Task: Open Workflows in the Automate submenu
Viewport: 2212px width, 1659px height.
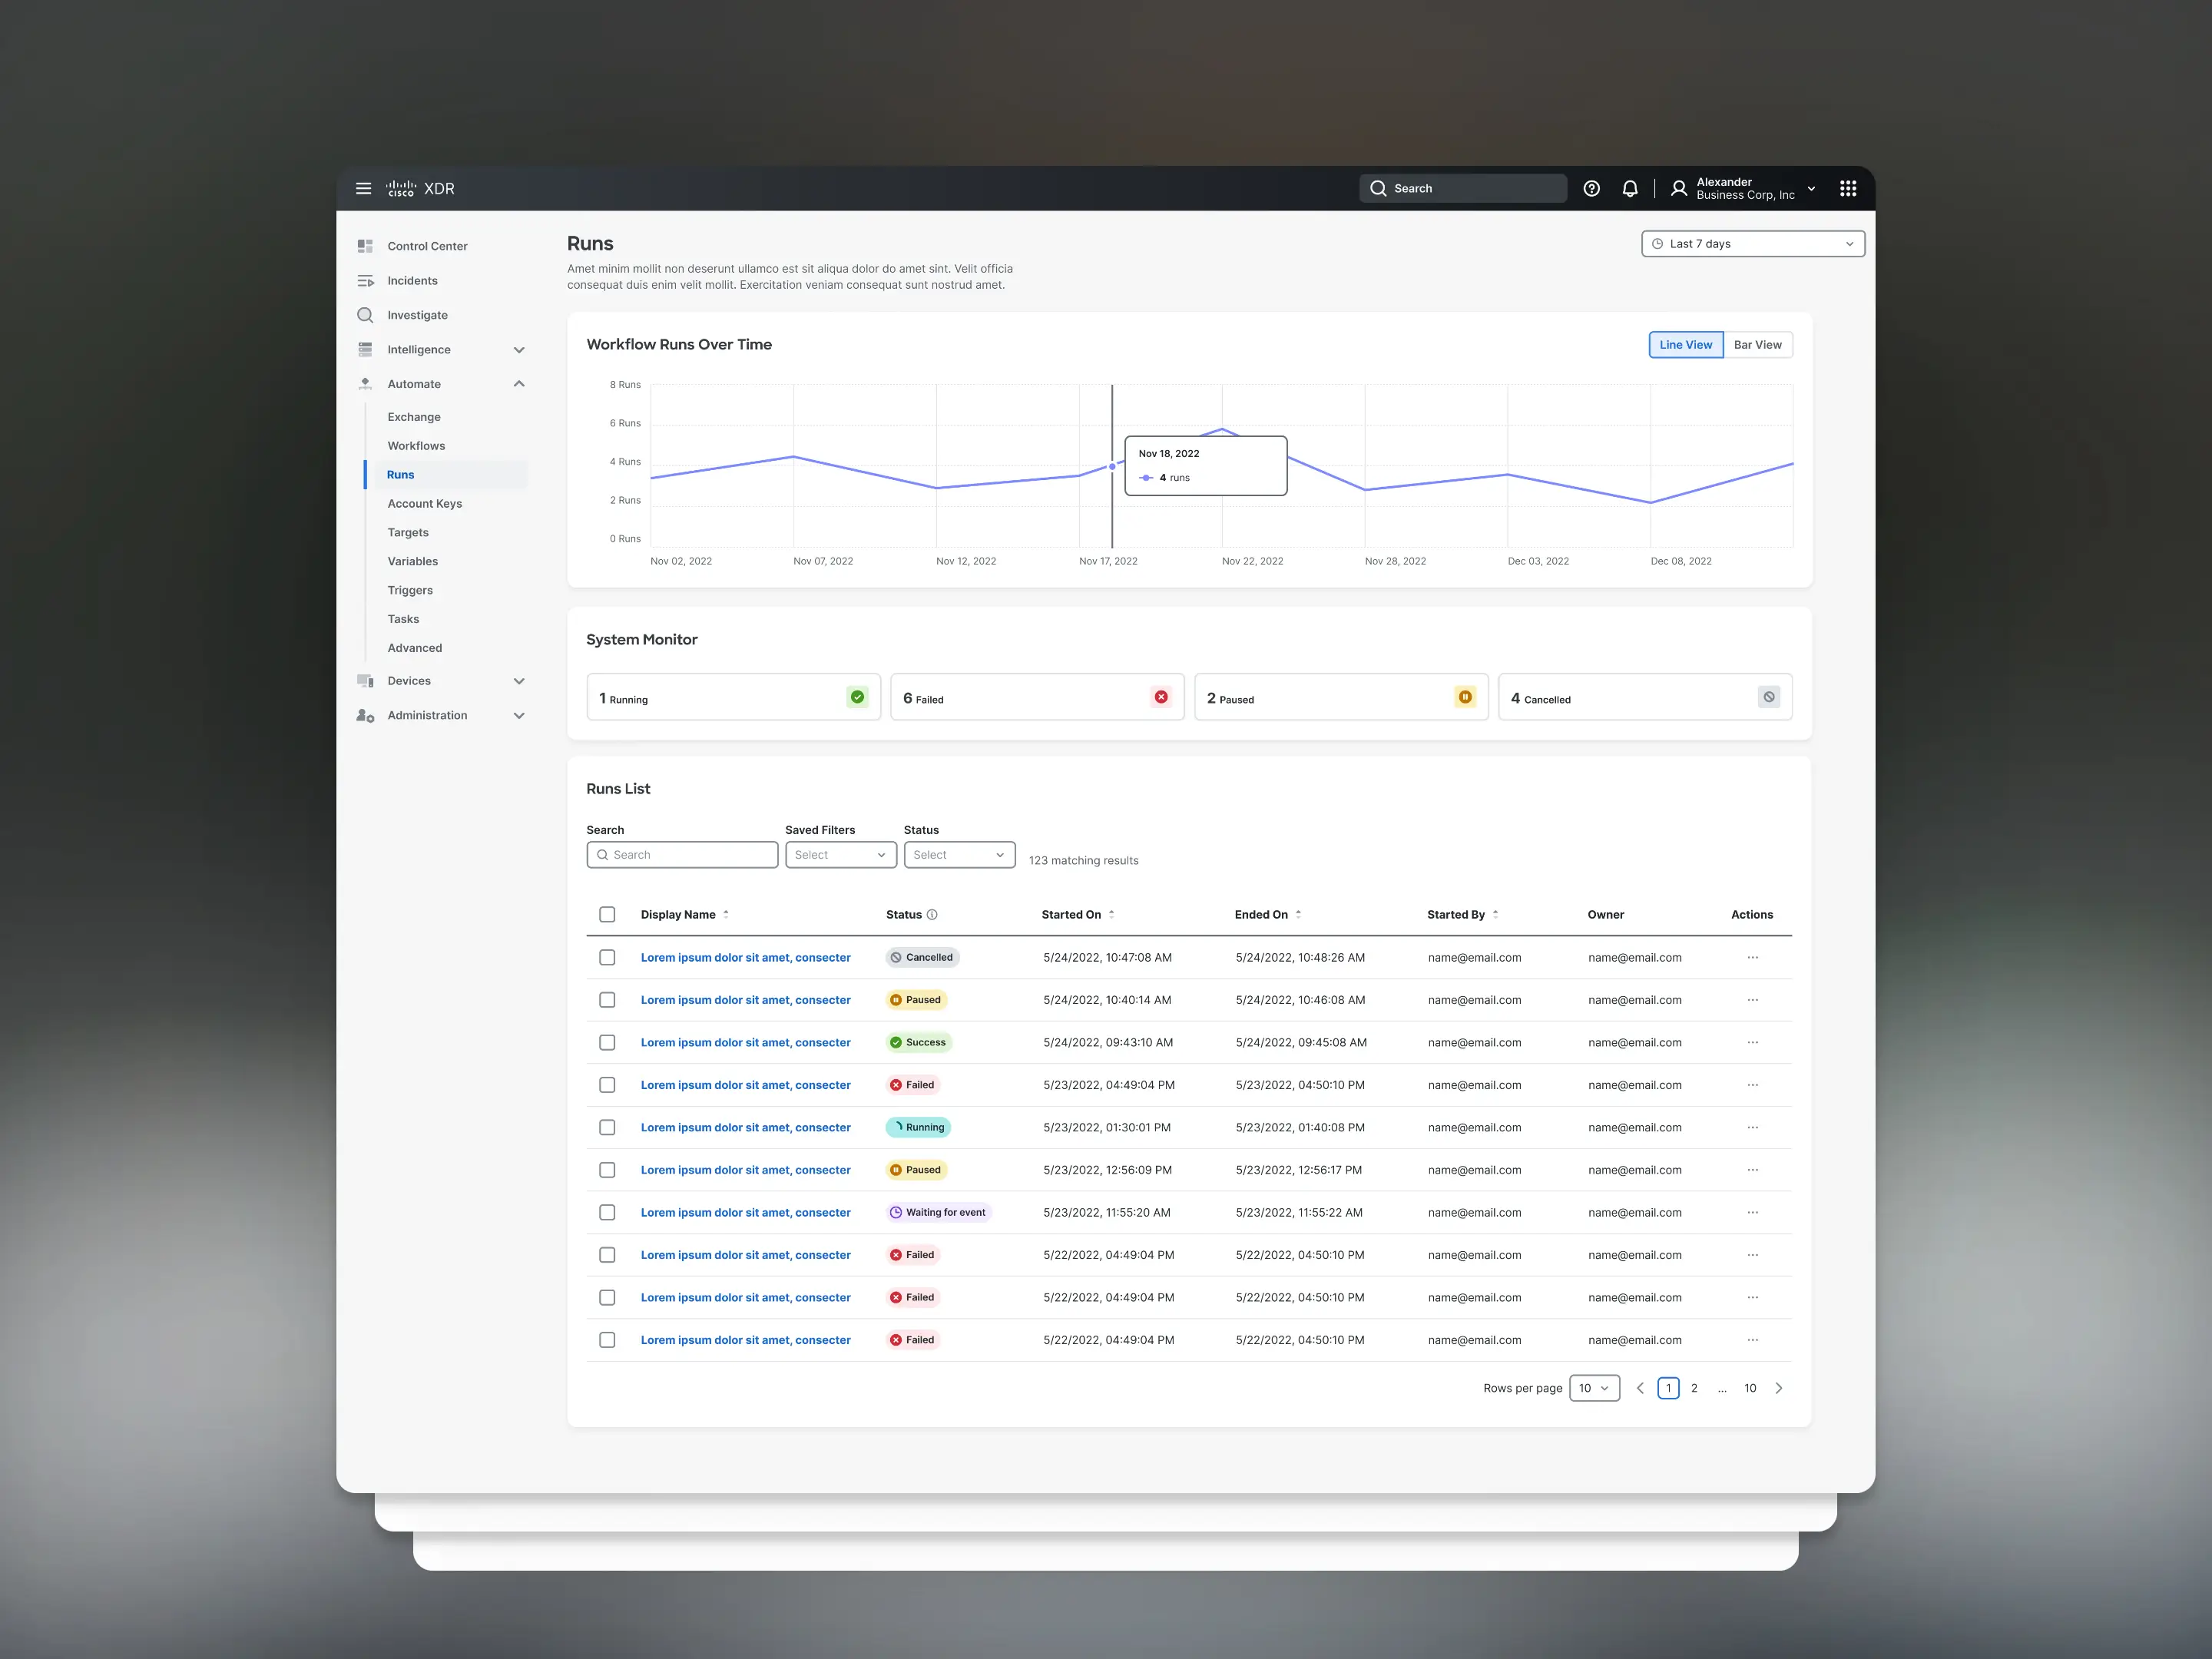Action: [x=416, y=446]
